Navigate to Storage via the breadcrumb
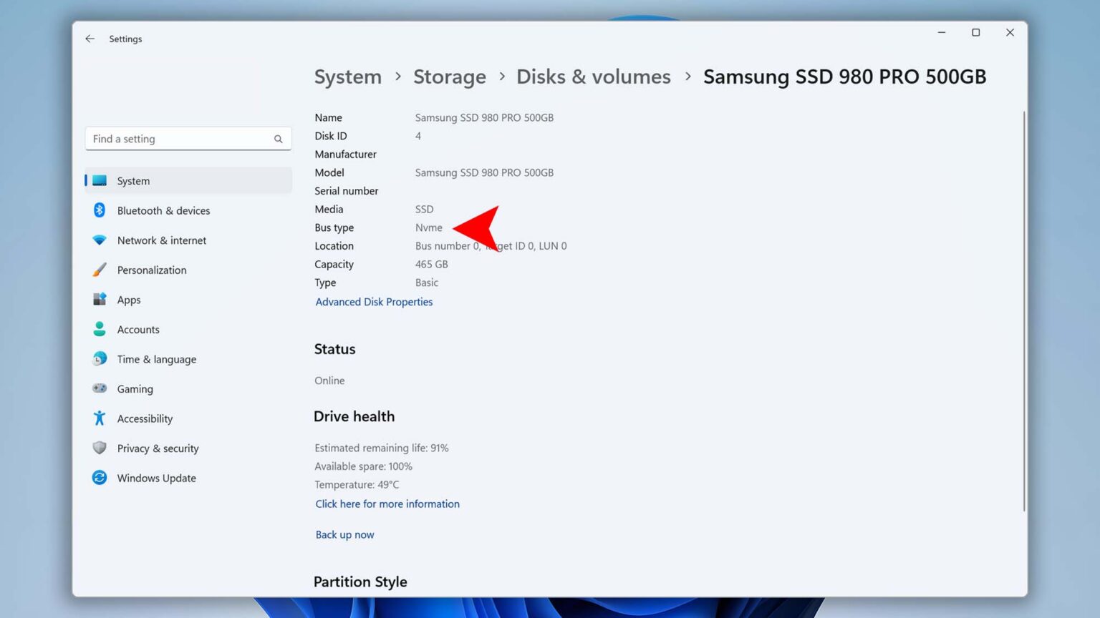This screenshot has width=1100, height=618. pos(450,77)
